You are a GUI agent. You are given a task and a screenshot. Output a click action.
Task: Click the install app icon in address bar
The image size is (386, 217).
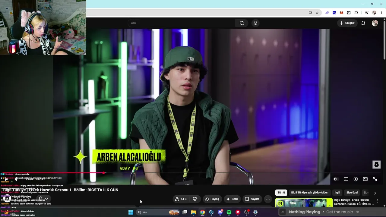click(x=310, y=13)
